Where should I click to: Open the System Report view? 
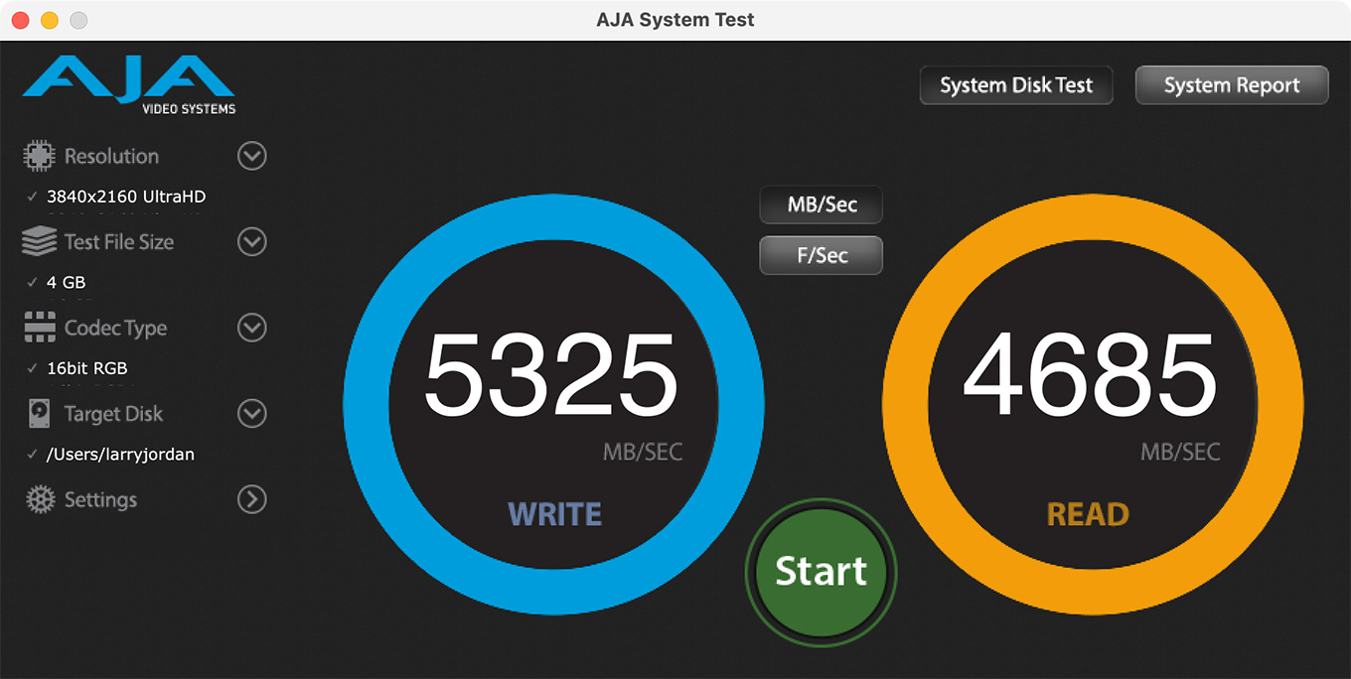point(1232,85)
